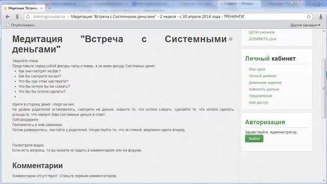The image size is (327, 184).
Task: Click the address bar page title
Action: tap(157, 16)
